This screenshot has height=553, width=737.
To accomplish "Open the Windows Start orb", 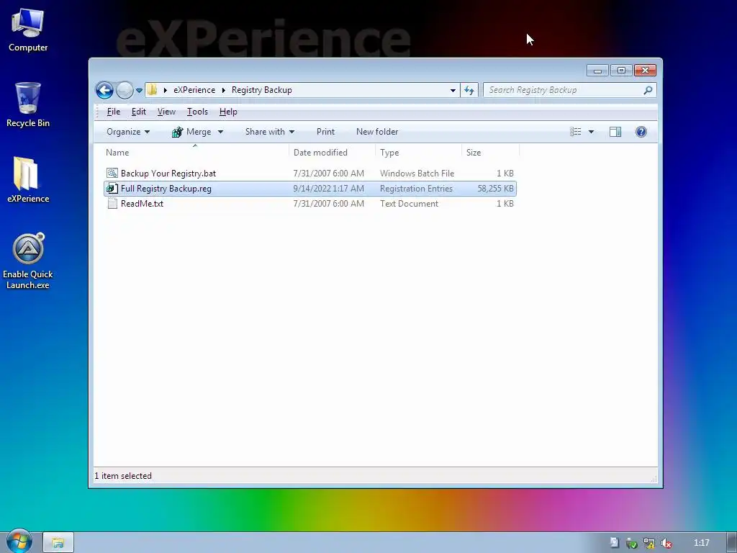I will tap(19, 541).
